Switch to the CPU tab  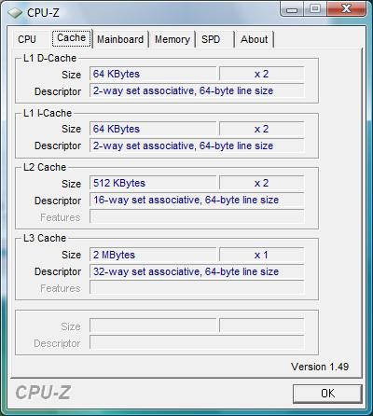pyautogui.click(x=27, y=39)
